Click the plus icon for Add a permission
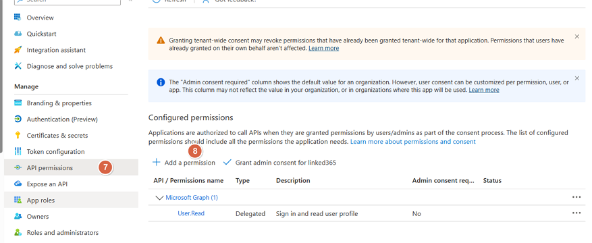The image size is (592, 243). tap(157, 163)
